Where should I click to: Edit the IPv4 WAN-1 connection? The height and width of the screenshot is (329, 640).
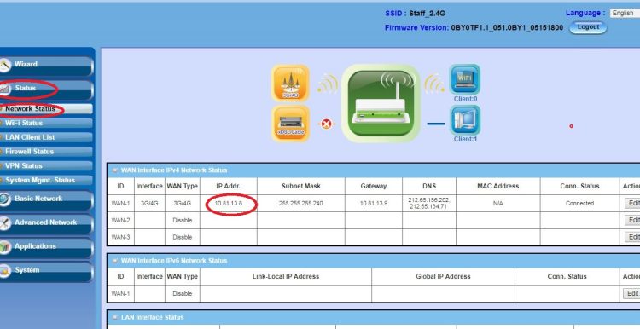click(631, 203)
